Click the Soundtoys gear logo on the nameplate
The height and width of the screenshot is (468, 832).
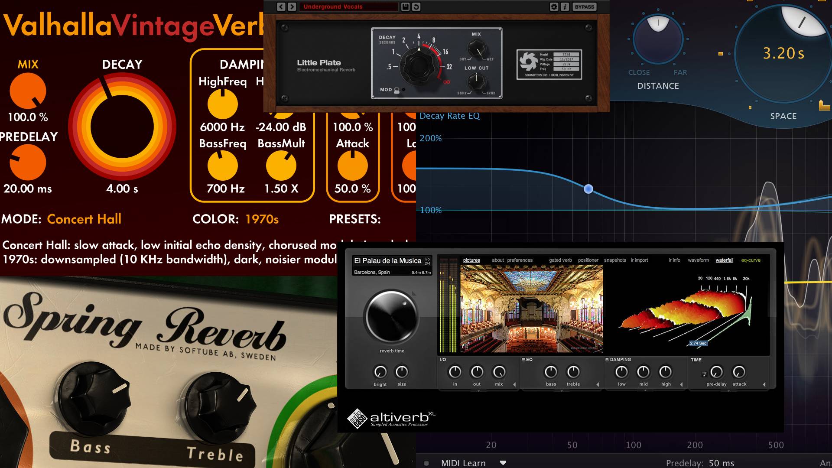click(x=528, y=62)
